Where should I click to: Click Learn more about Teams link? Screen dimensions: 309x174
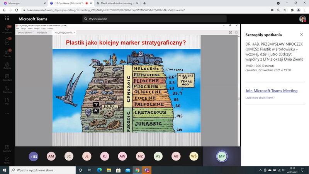tap(259, 98)
